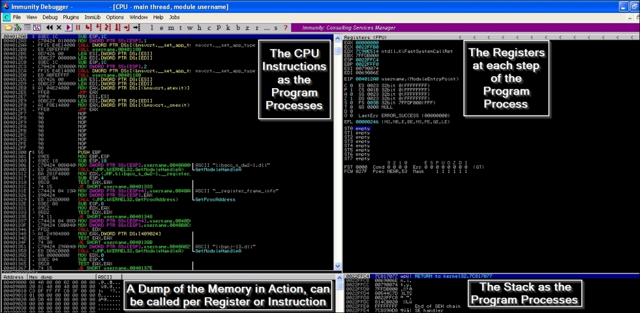Click the disassembly pane scroll-down arrow
This screenshot has width=640, height=313.
337,266
